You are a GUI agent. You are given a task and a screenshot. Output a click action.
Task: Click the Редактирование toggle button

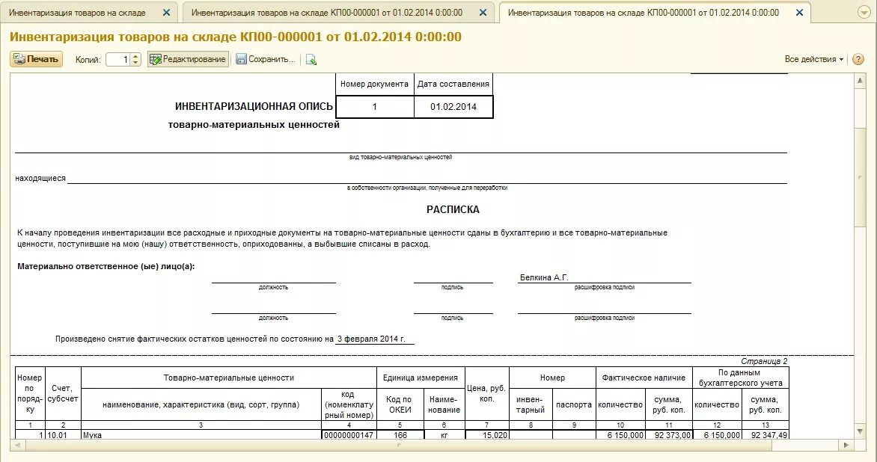click(x=188, y=59)
